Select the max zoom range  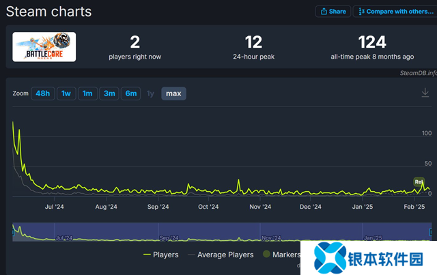[x=173, y=93]
